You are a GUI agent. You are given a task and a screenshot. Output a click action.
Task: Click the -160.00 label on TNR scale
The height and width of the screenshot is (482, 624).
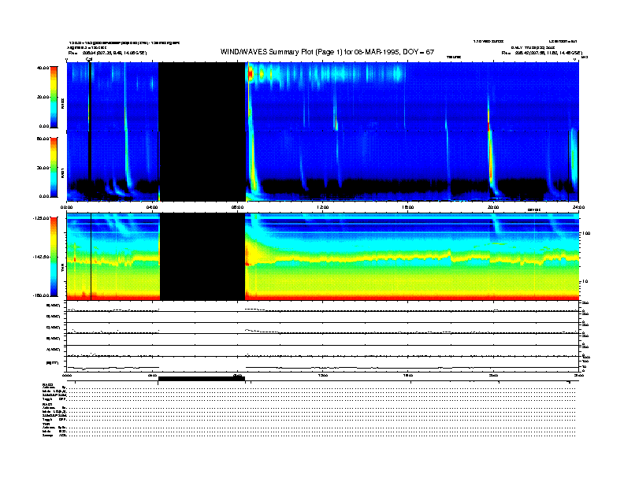click(42, 295)
